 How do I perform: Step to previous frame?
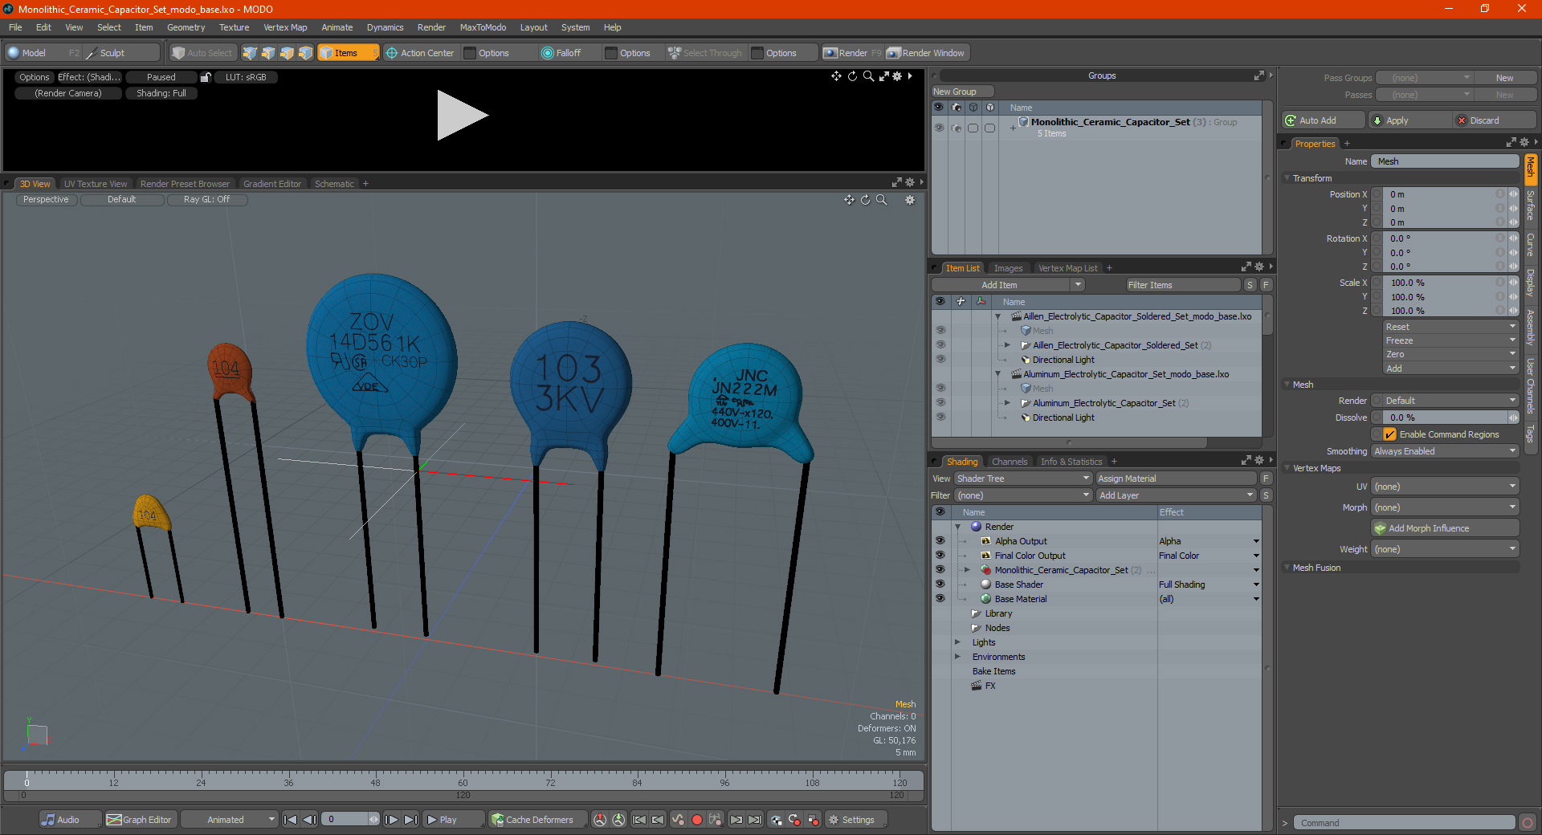click(309, 820)
